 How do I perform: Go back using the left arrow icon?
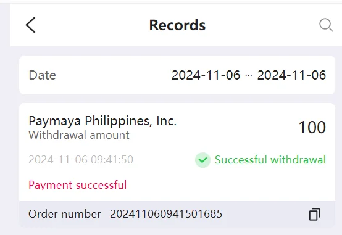pyautogui.click(x=30, y=25)
